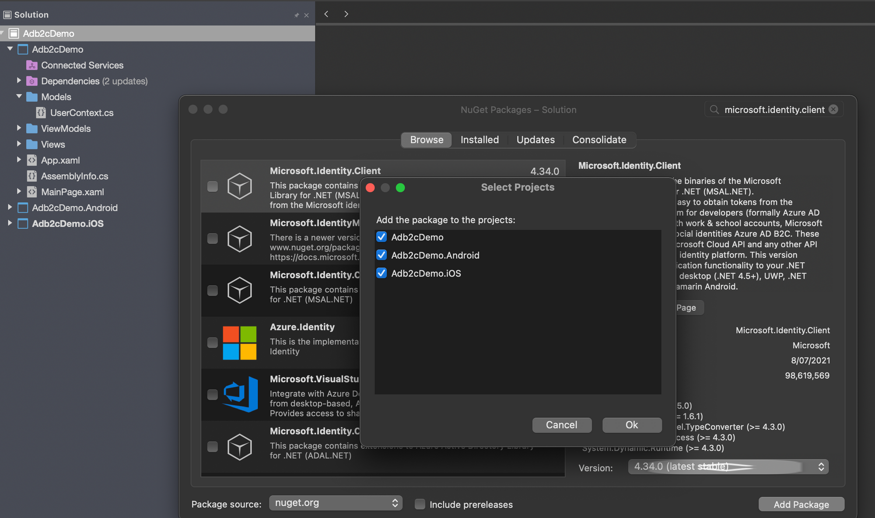Open the Package source dropdown
Image resolution: width=875 pixels, height=518 pixels.
click(x=336, y=503)
